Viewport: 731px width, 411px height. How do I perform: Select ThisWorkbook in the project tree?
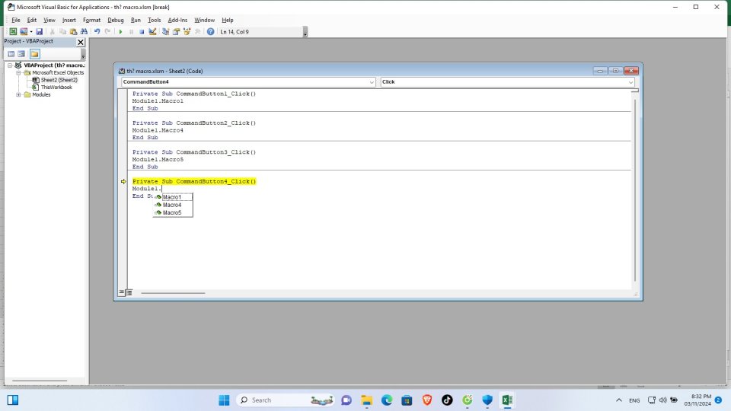point(56,88)
